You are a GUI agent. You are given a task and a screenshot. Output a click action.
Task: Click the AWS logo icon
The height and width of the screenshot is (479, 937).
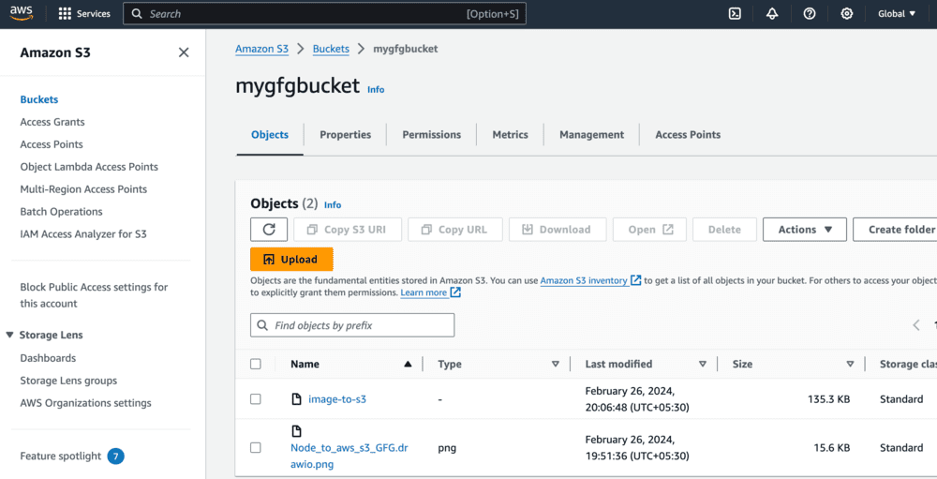tap(22, 13)
